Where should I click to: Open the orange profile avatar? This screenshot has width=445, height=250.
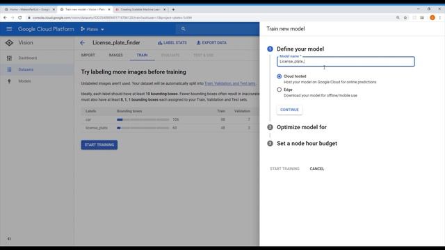[x=432, y=17]
